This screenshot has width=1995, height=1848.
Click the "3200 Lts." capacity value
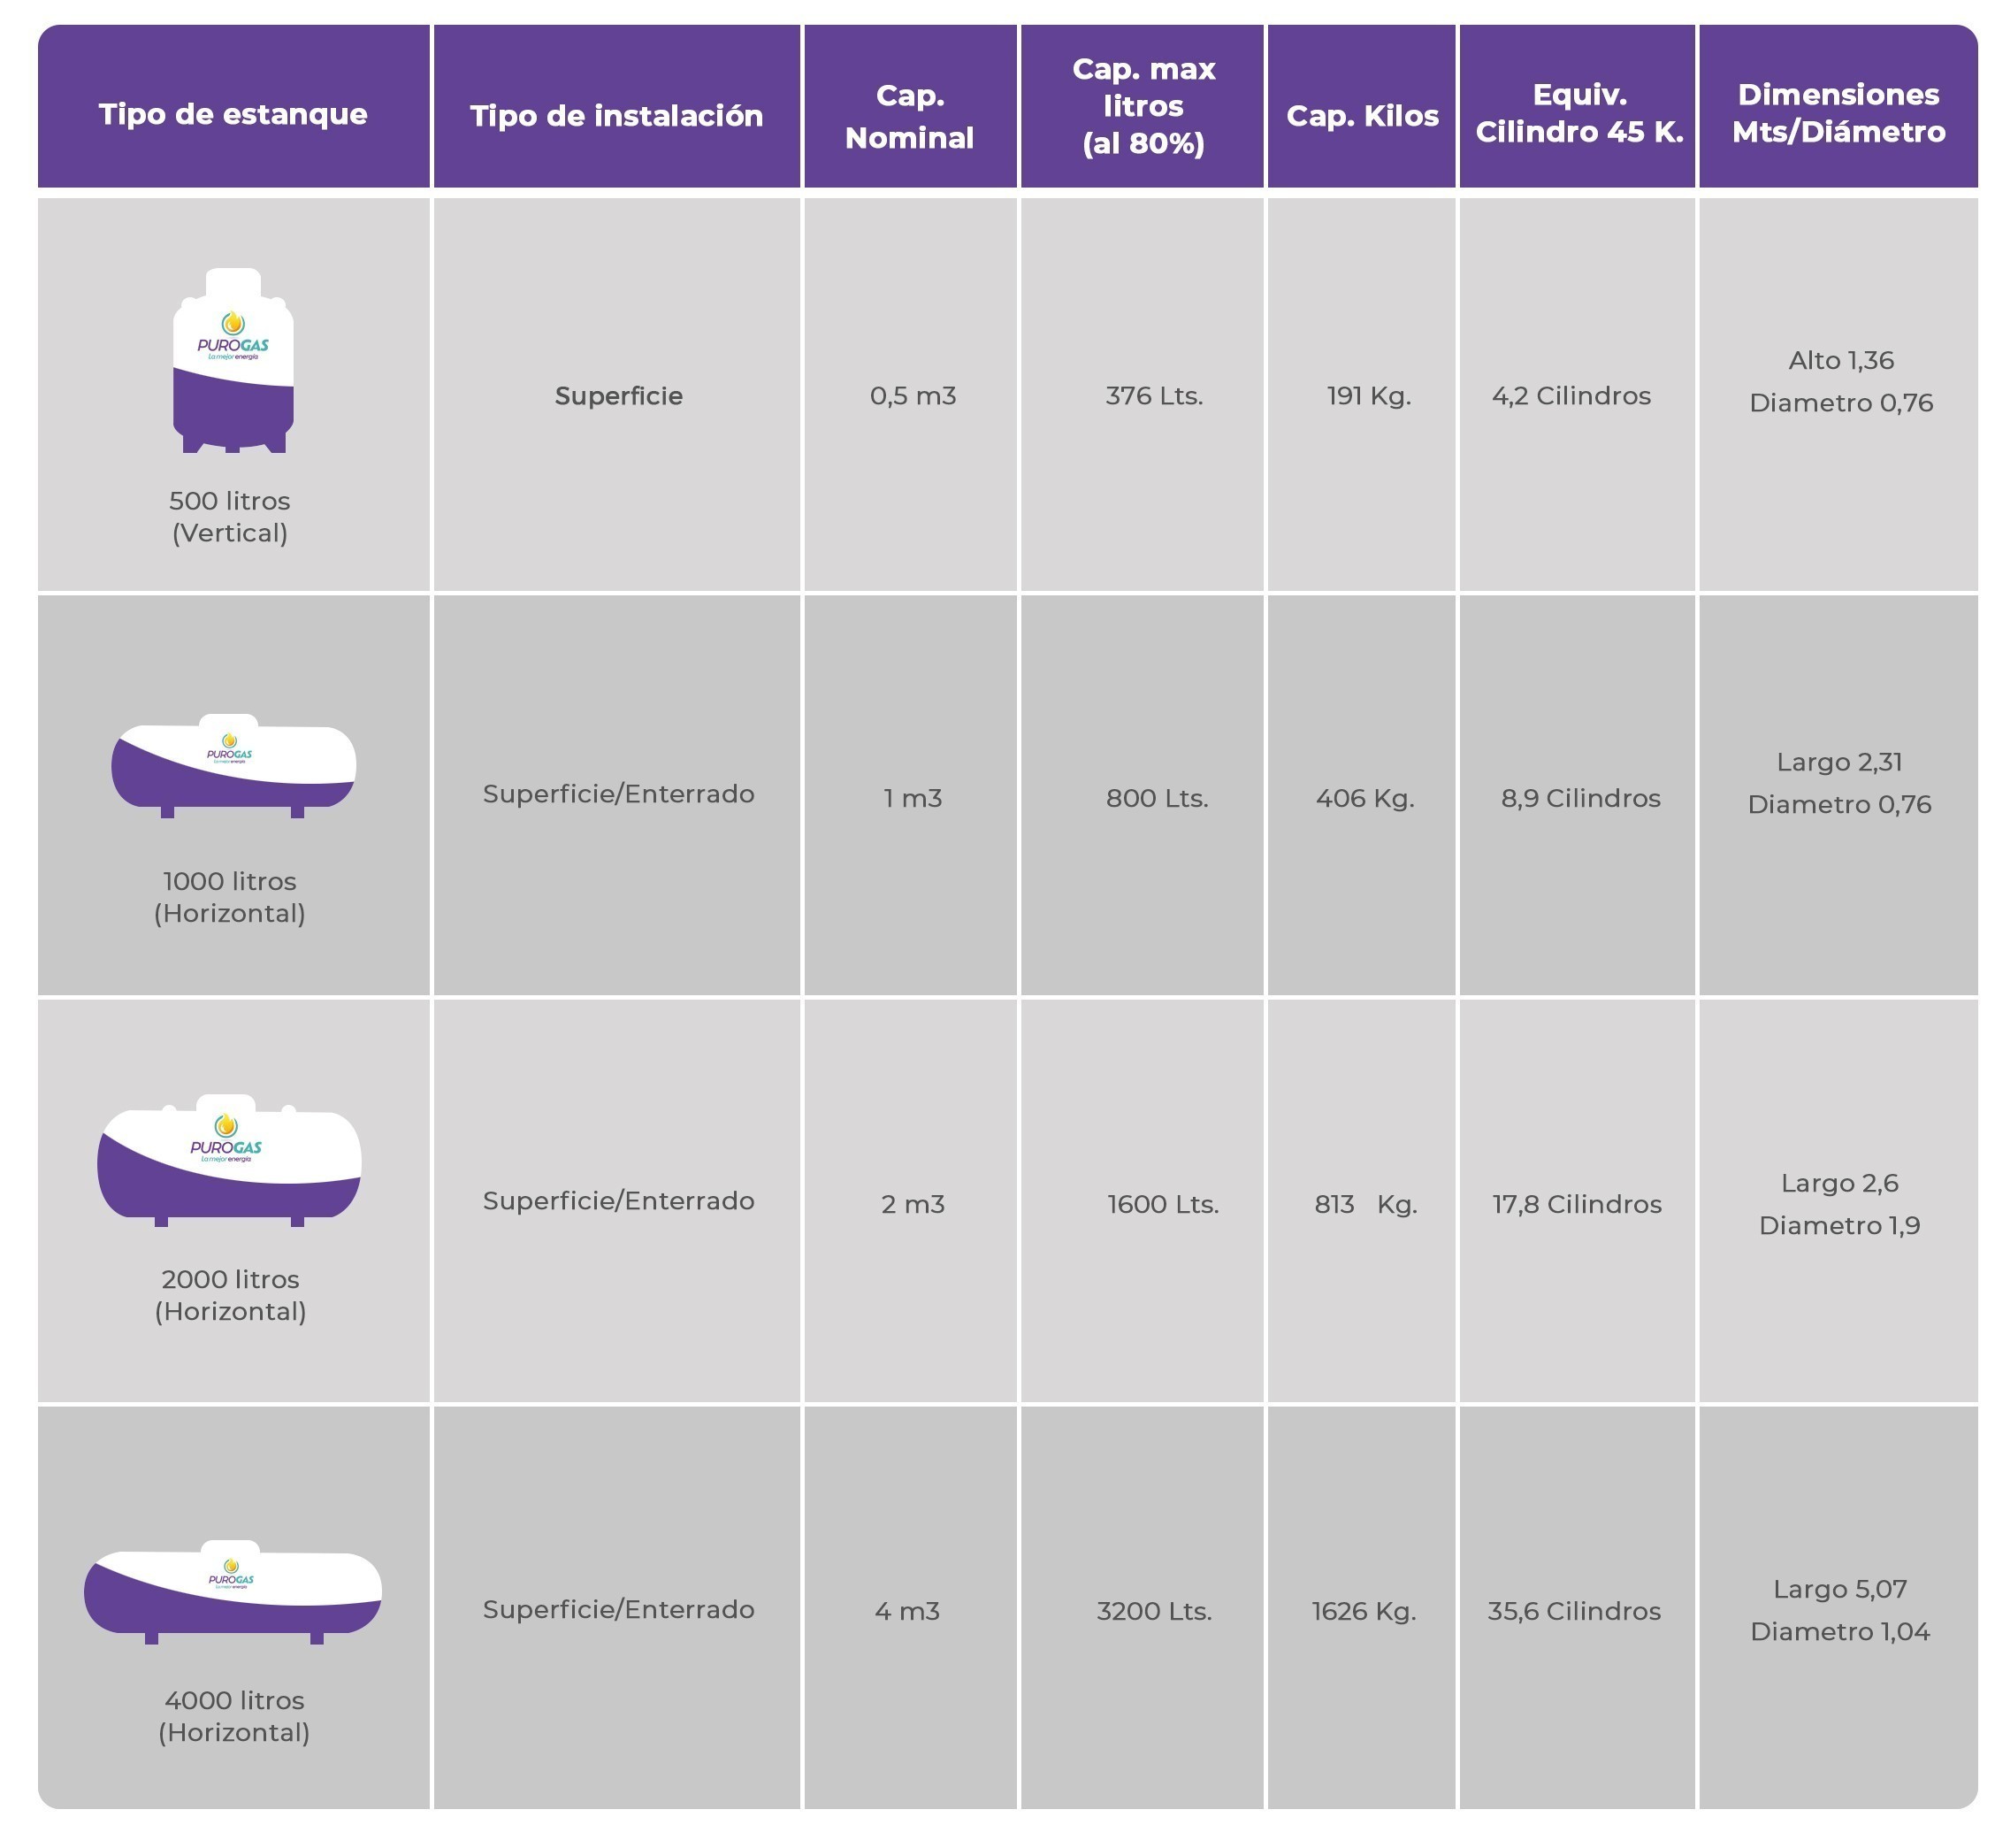pos(1153,1612)
